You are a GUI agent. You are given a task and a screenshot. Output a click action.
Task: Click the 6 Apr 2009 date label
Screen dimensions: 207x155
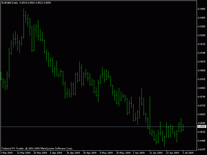pyautogui.click(x=56, y=153)
